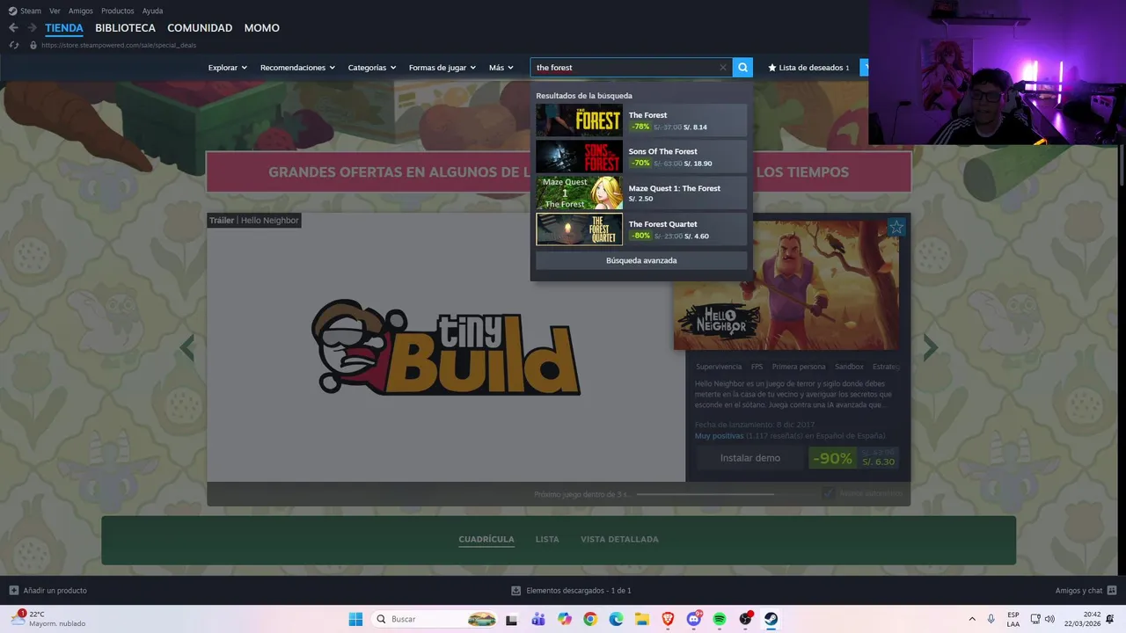Open the notifications bell

point(1110,619)
